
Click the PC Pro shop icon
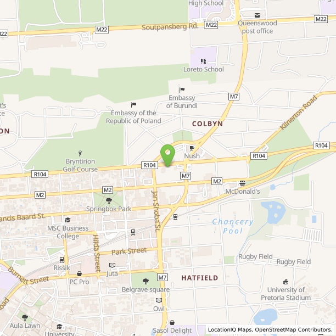pyautogui.click(x=79, y=273)
